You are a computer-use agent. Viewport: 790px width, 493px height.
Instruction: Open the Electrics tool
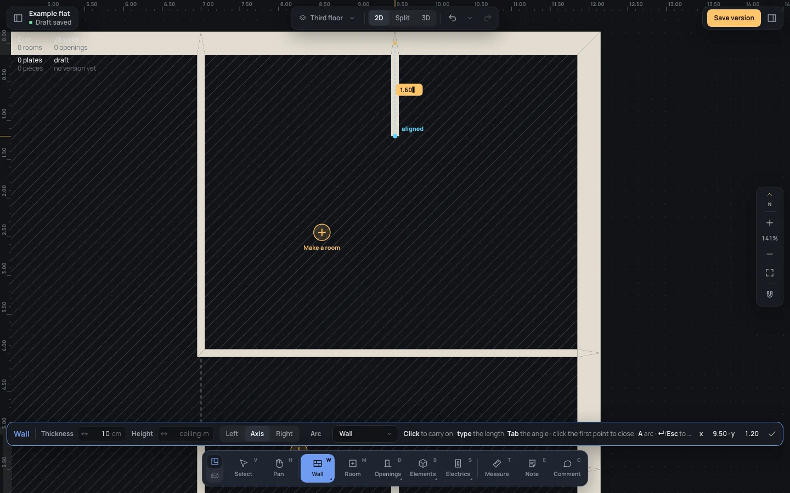(x=458, y=468)
